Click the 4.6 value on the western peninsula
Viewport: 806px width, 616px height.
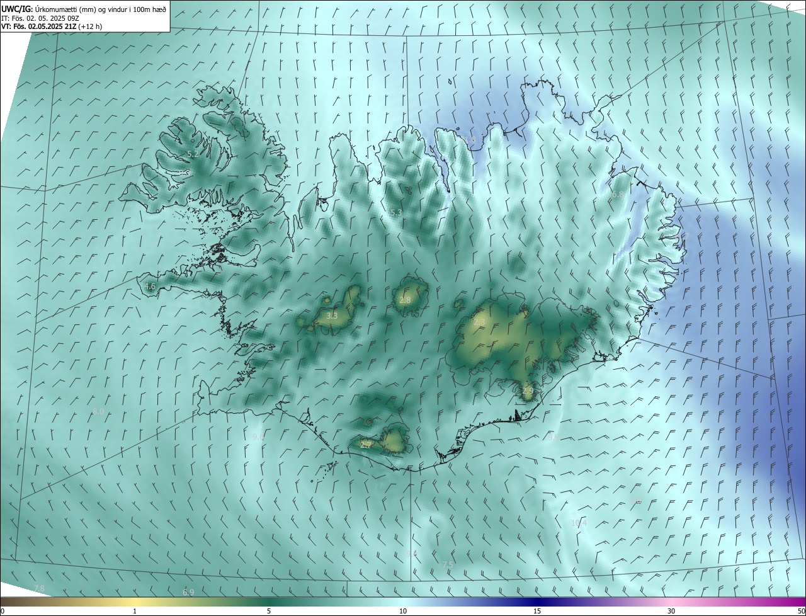[x=150, y=286]
